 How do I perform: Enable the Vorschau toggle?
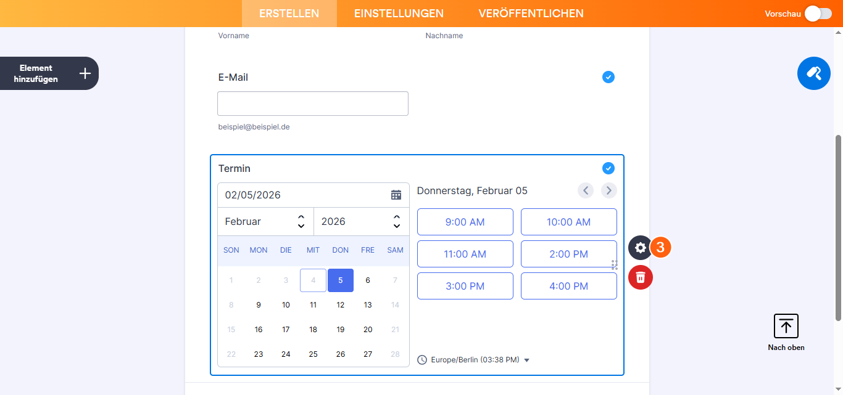pos(818,13)
